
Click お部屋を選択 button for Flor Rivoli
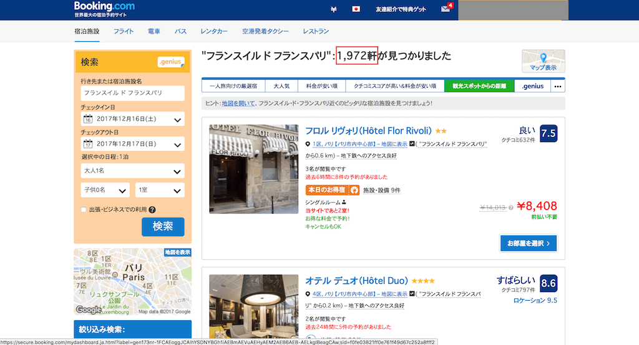(x=528, y=243)
